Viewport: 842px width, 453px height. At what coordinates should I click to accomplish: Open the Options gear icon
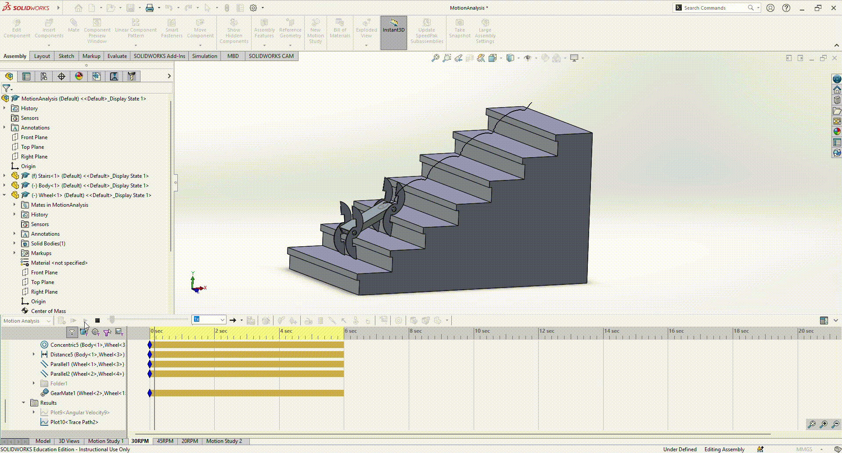(x=253, y=8)
